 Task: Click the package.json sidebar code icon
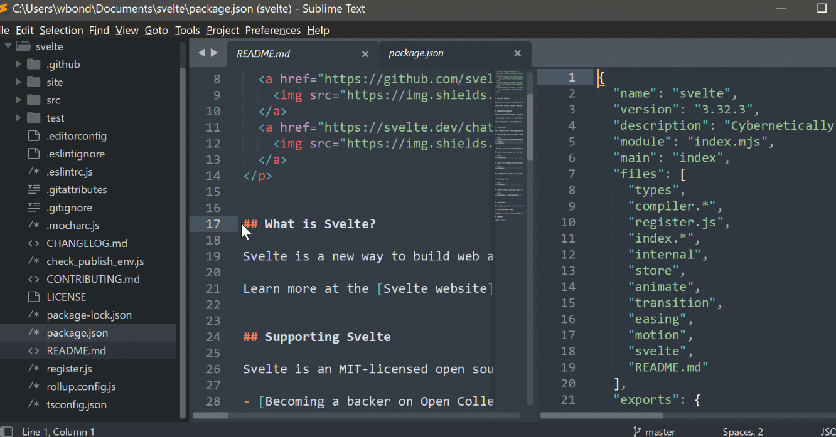pyautogui.click(x=34, y=333)
